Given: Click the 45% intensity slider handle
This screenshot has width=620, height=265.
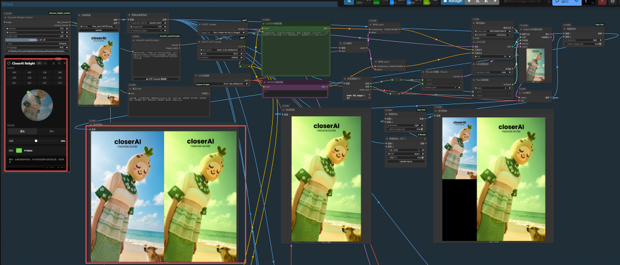Looking at the screenshot, I should (36, 141).
